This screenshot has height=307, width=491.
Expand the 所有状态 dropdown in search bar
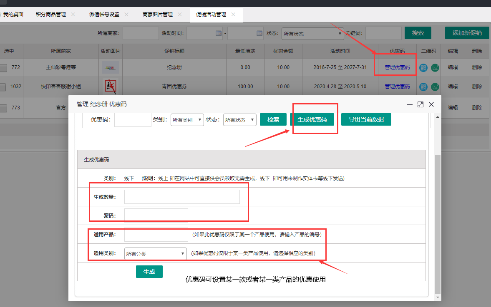coord(312,34)
